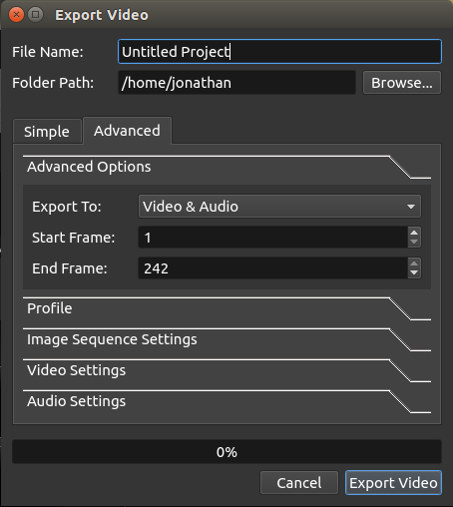Click the Start Frame value field
453x507 pixels.
[273, 238]
